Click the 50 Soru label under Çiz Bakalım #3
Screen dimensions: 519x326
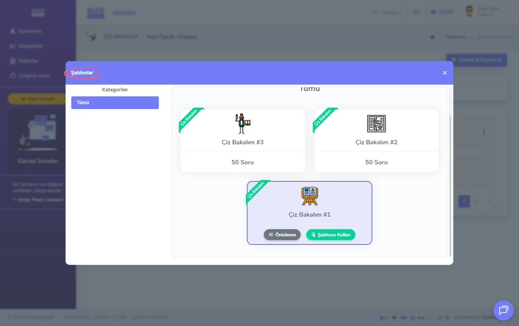pos(243,162)
